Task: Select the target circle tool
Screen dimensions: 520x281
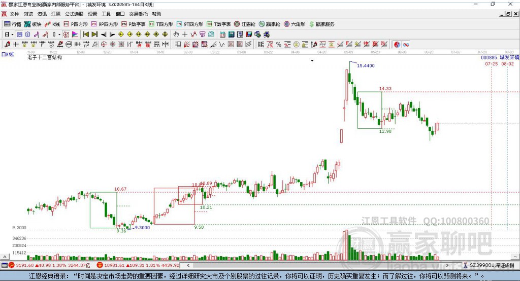Action: [104, 45]
